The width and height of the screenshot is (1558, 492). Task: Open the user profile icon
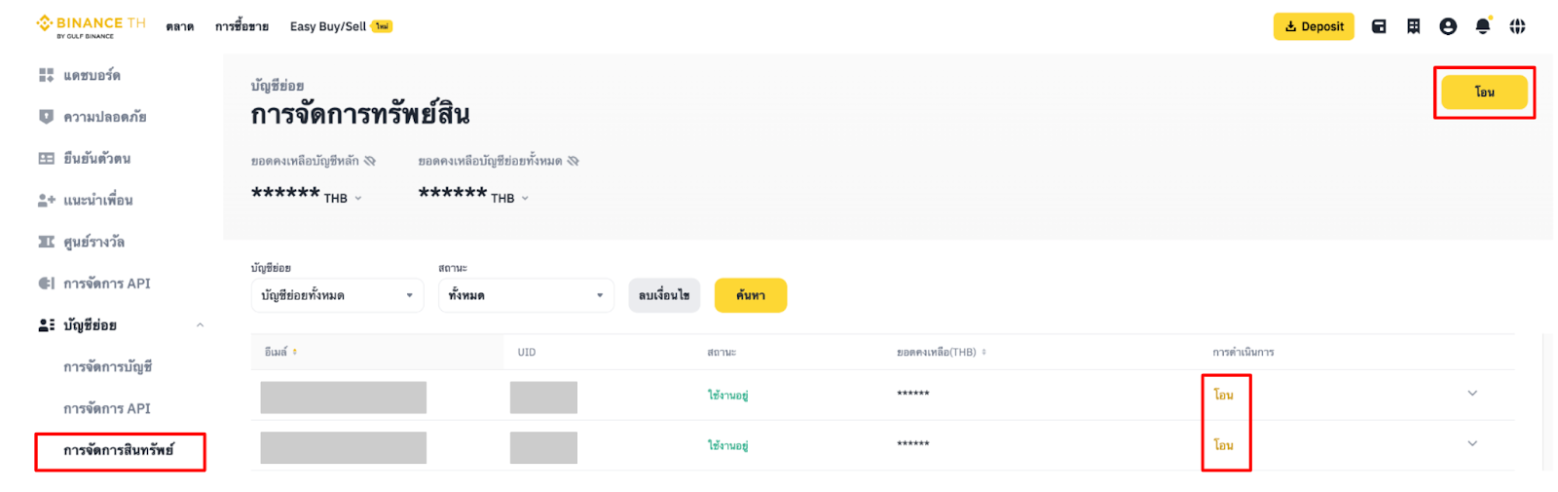pyautogui.click(x=1448, y=26)
